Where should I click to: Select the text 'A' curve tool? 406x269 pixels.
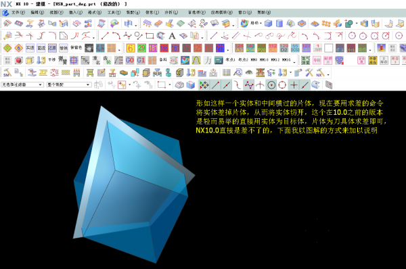coord(172,36)
